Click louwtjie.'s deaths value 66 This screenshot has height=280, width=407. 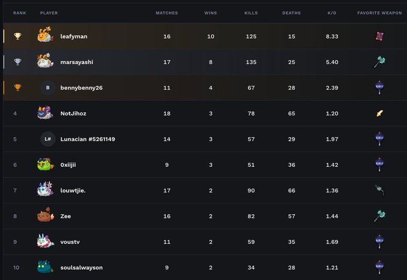click(291, 190)
